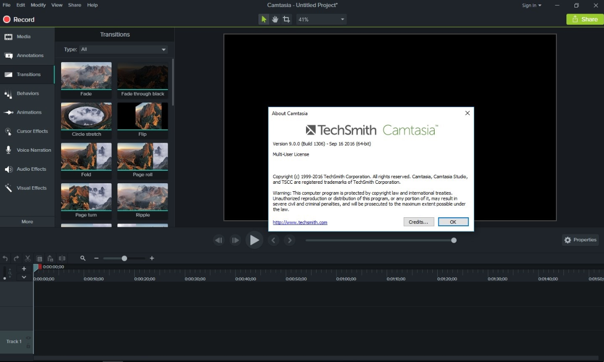Select the Fold transition thumbnail
Screen dimensions: 604x362
(x=86, y=161)
